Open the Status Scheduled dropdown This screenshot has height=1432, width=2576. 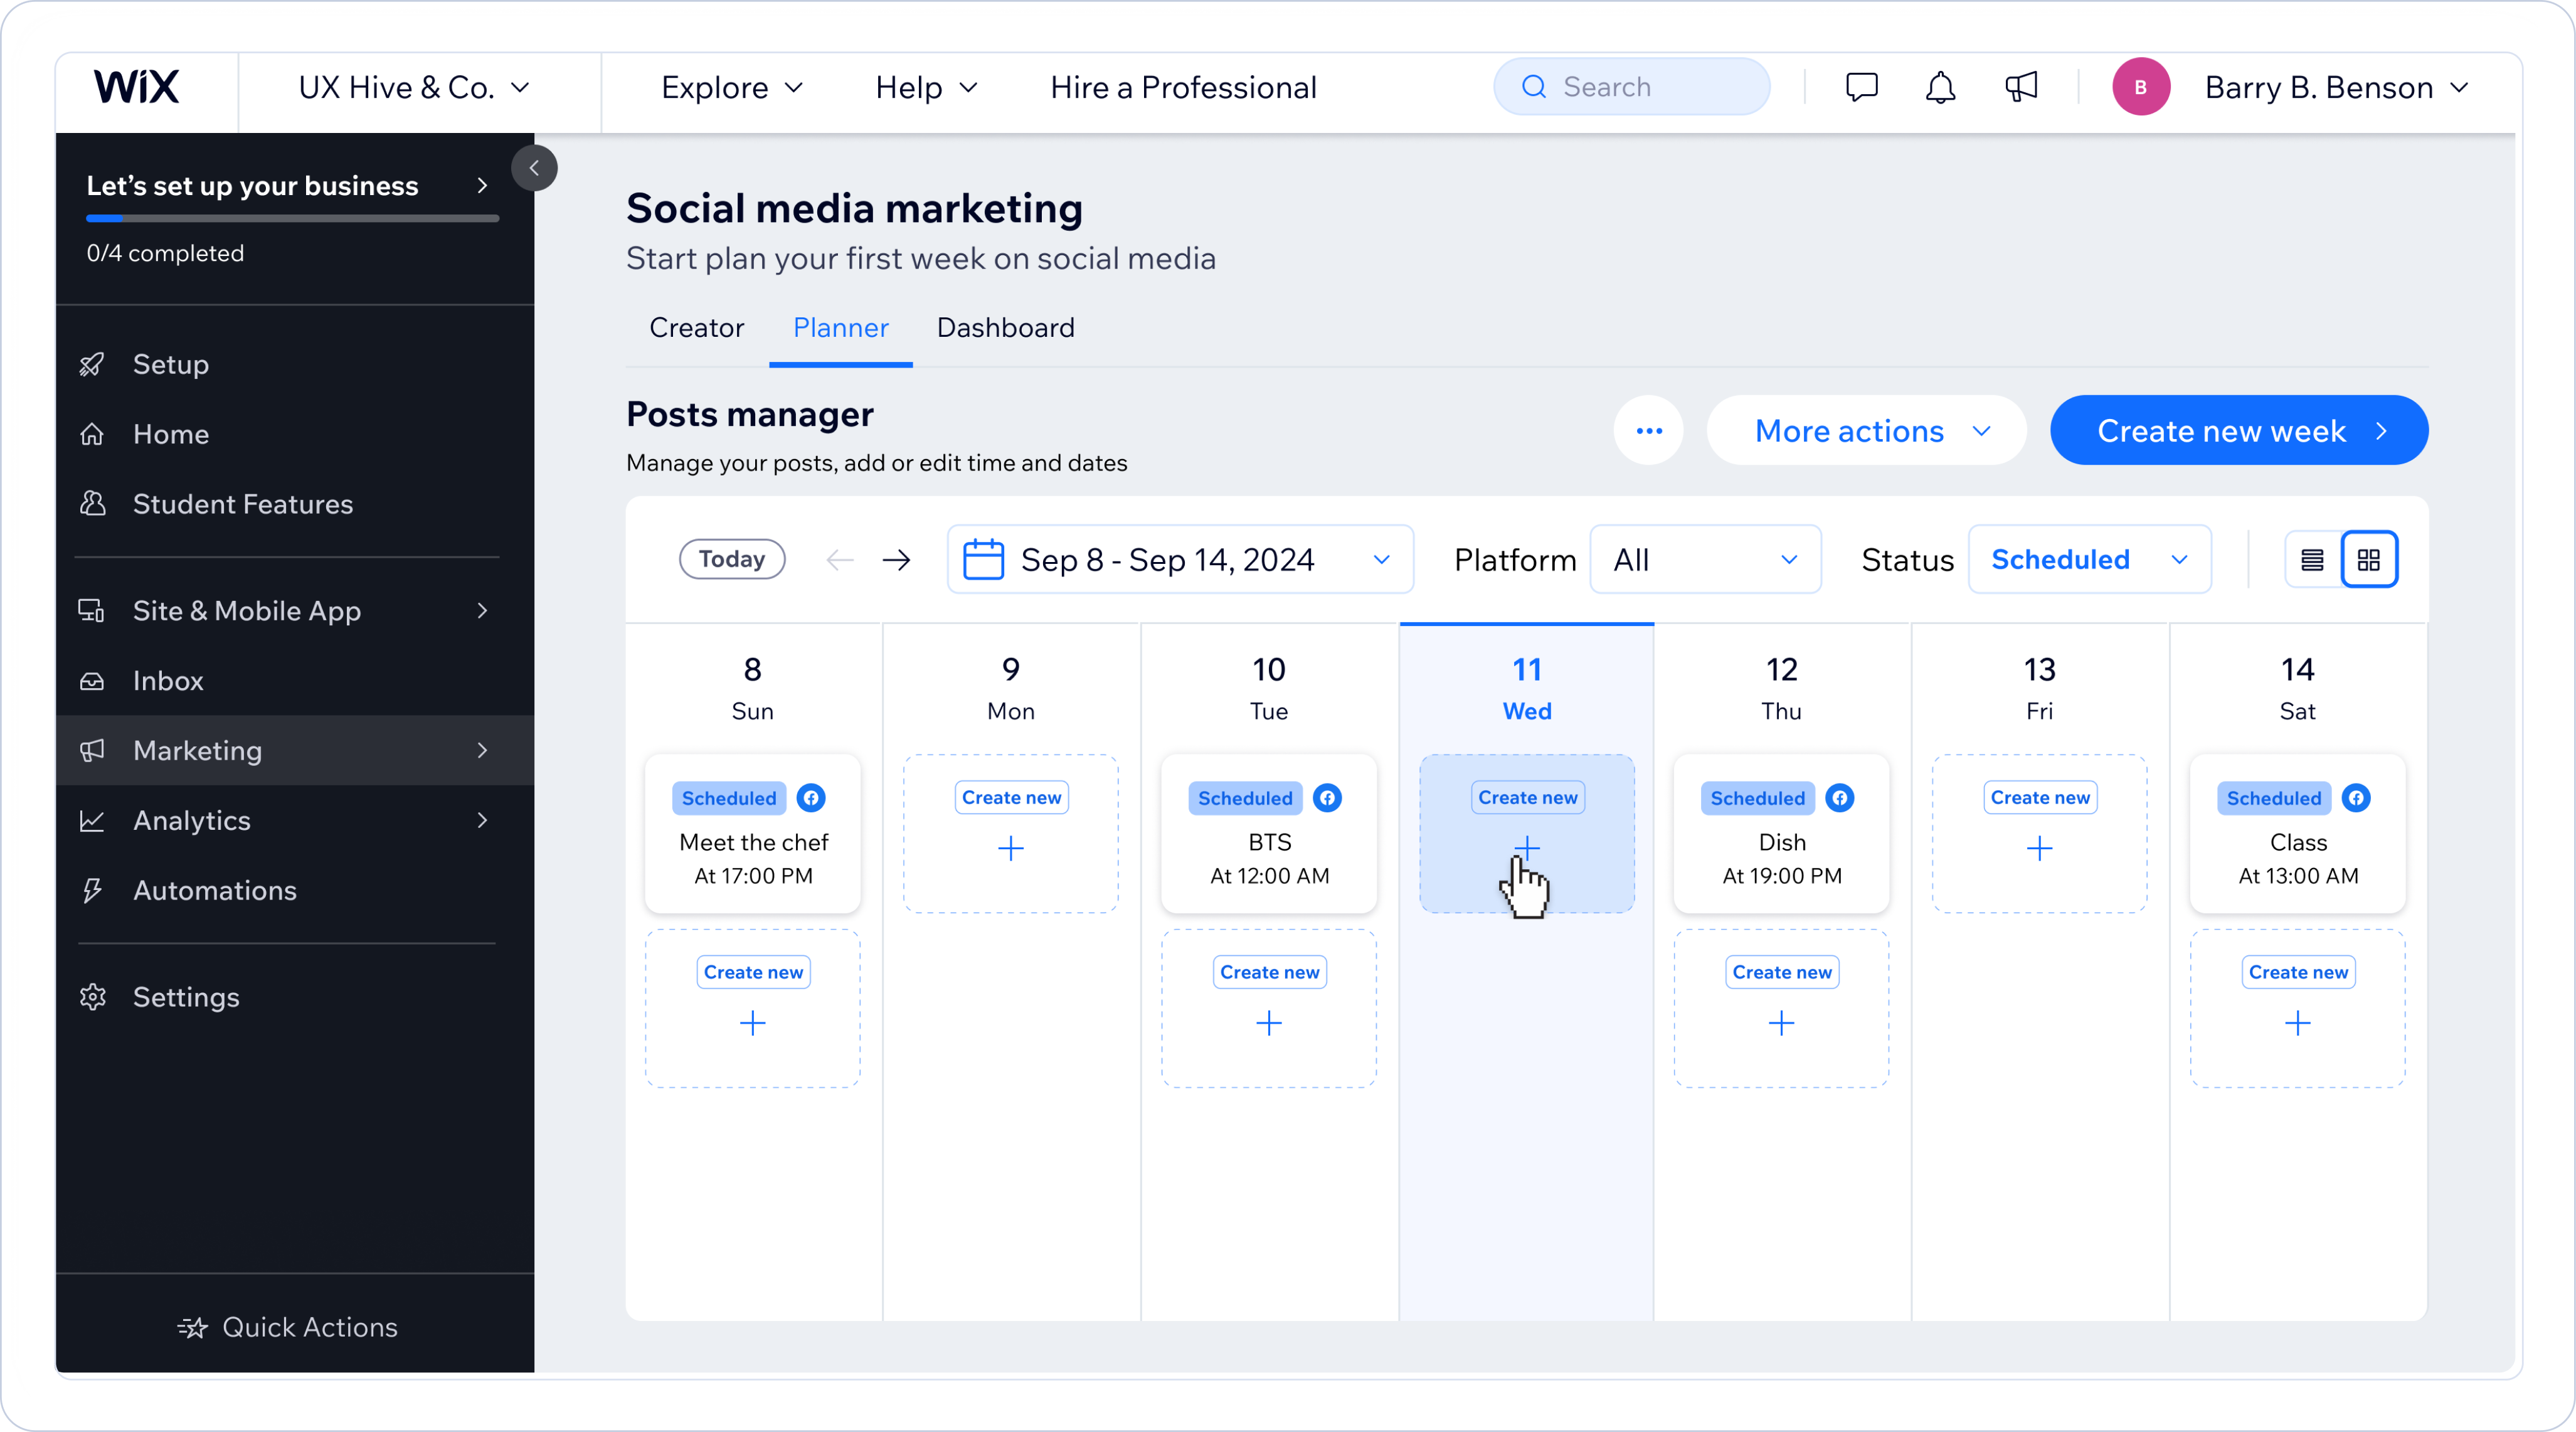2089,560
